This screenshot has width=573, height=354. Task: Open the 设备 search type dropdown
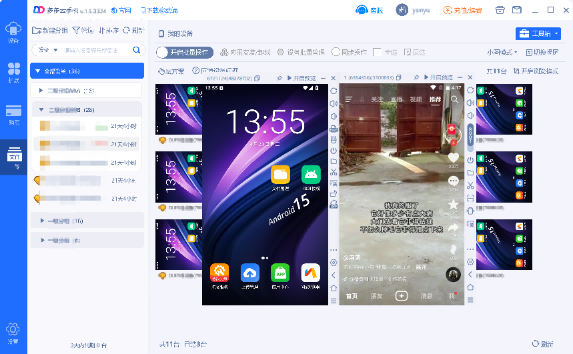pos(48,50)
